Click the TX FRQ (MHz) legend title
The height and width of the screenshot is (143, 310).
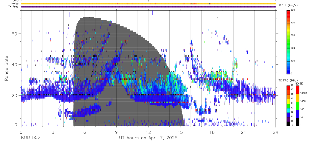(x=288, y=80)
